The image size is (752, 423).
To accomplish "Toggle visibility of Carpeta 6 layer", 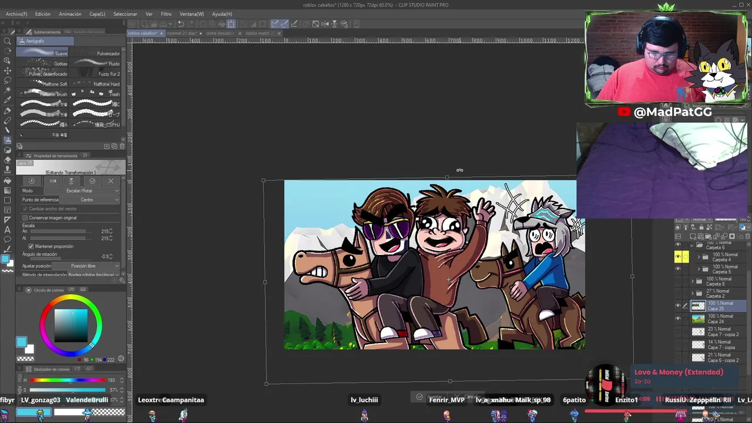I will pyautogui.click(x=678, y=244).
